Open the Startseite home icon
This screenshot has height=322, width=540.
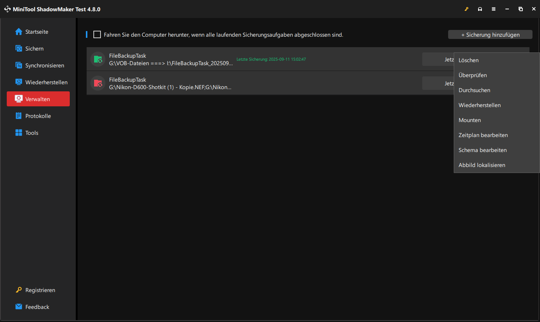19,32
